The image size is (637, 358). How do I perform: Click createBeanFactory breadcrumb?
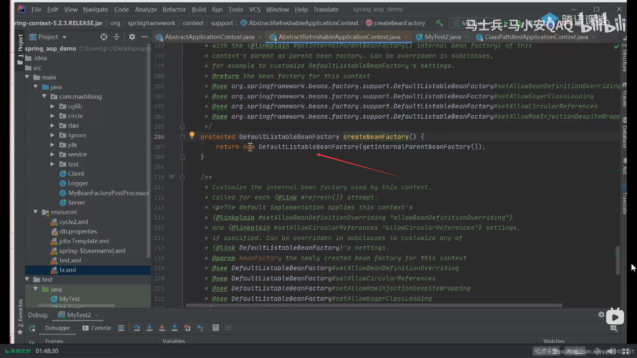pyautogui.click(x=396, y=23)
